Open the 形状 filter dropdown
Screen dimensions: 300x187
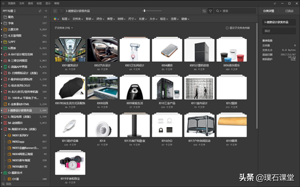(x=90, y=19)
